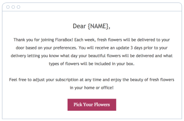Click the word subscription in second paragraph
The width and height of the screenshot is (184, 121).
pos(67,80)
